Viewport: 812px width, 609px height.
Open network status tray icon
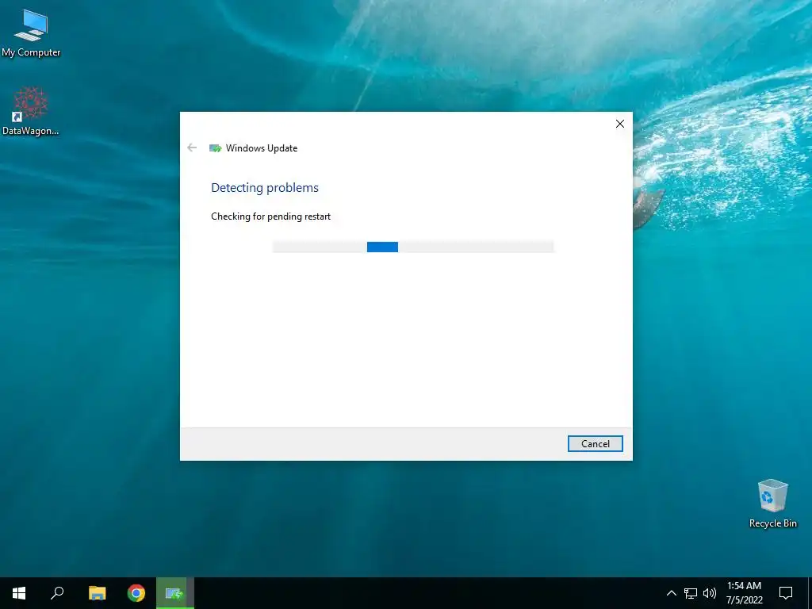click(691, 593)
